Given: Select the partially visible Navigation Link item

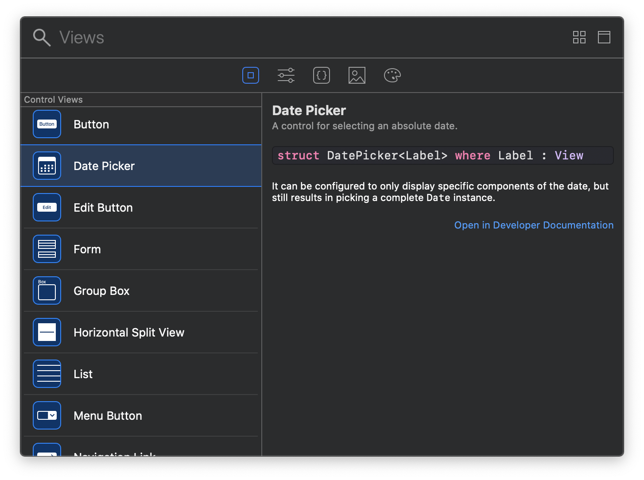Looking at the screenshot, I should click(x=114, y=452).
